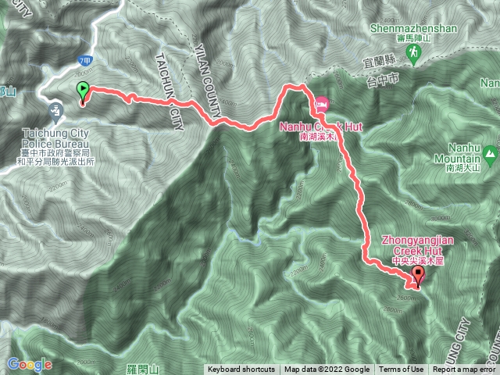This screenshot has width=500, height=375.
Task: Select the Taichung City Police Bureau pin
Action: 56,112
